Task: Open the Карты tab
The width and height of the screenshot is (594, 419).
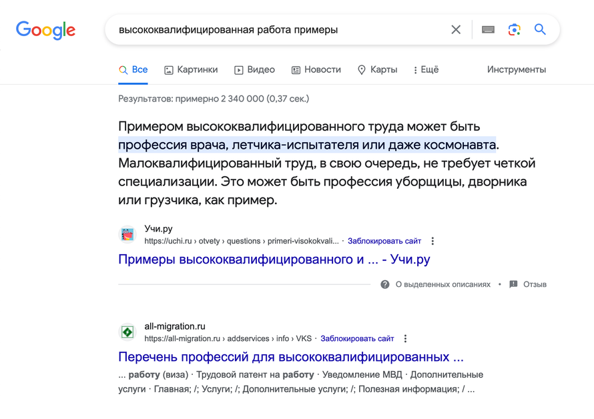Action: click(x=377, y=69)
